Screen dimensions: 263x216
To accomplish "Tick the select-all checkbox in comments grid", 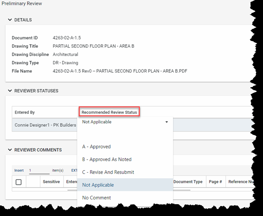I will [x=19, y=182].
